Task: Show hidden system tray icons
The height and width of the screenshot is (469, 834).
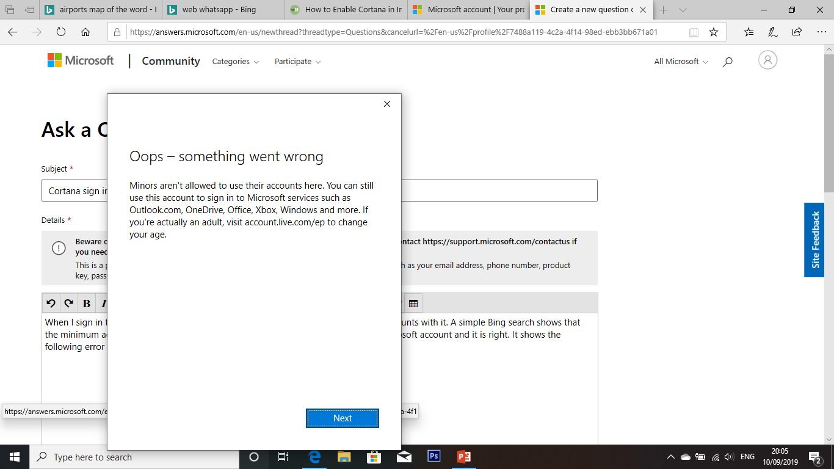Action: (671, 457)
